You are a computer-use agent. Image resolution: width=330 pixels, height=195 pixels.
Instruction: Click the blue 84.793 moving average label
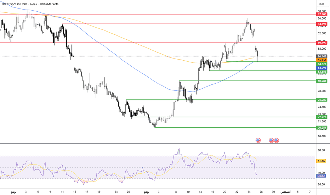322,68
